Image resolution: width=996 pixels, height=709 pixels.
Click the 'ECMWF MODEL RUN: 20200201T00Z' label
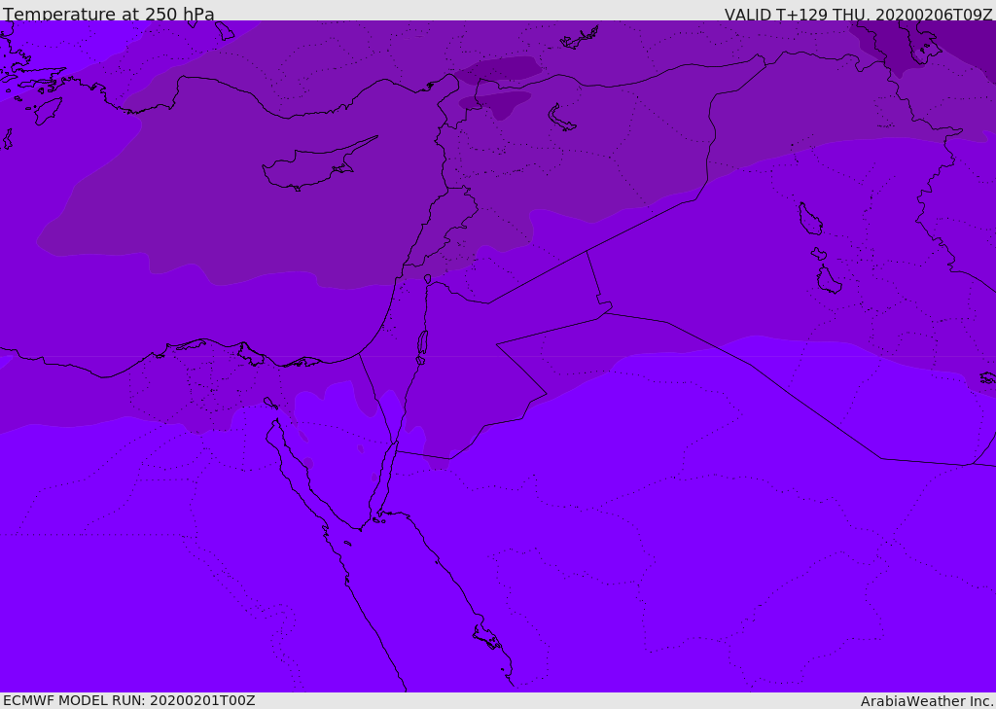129,701
